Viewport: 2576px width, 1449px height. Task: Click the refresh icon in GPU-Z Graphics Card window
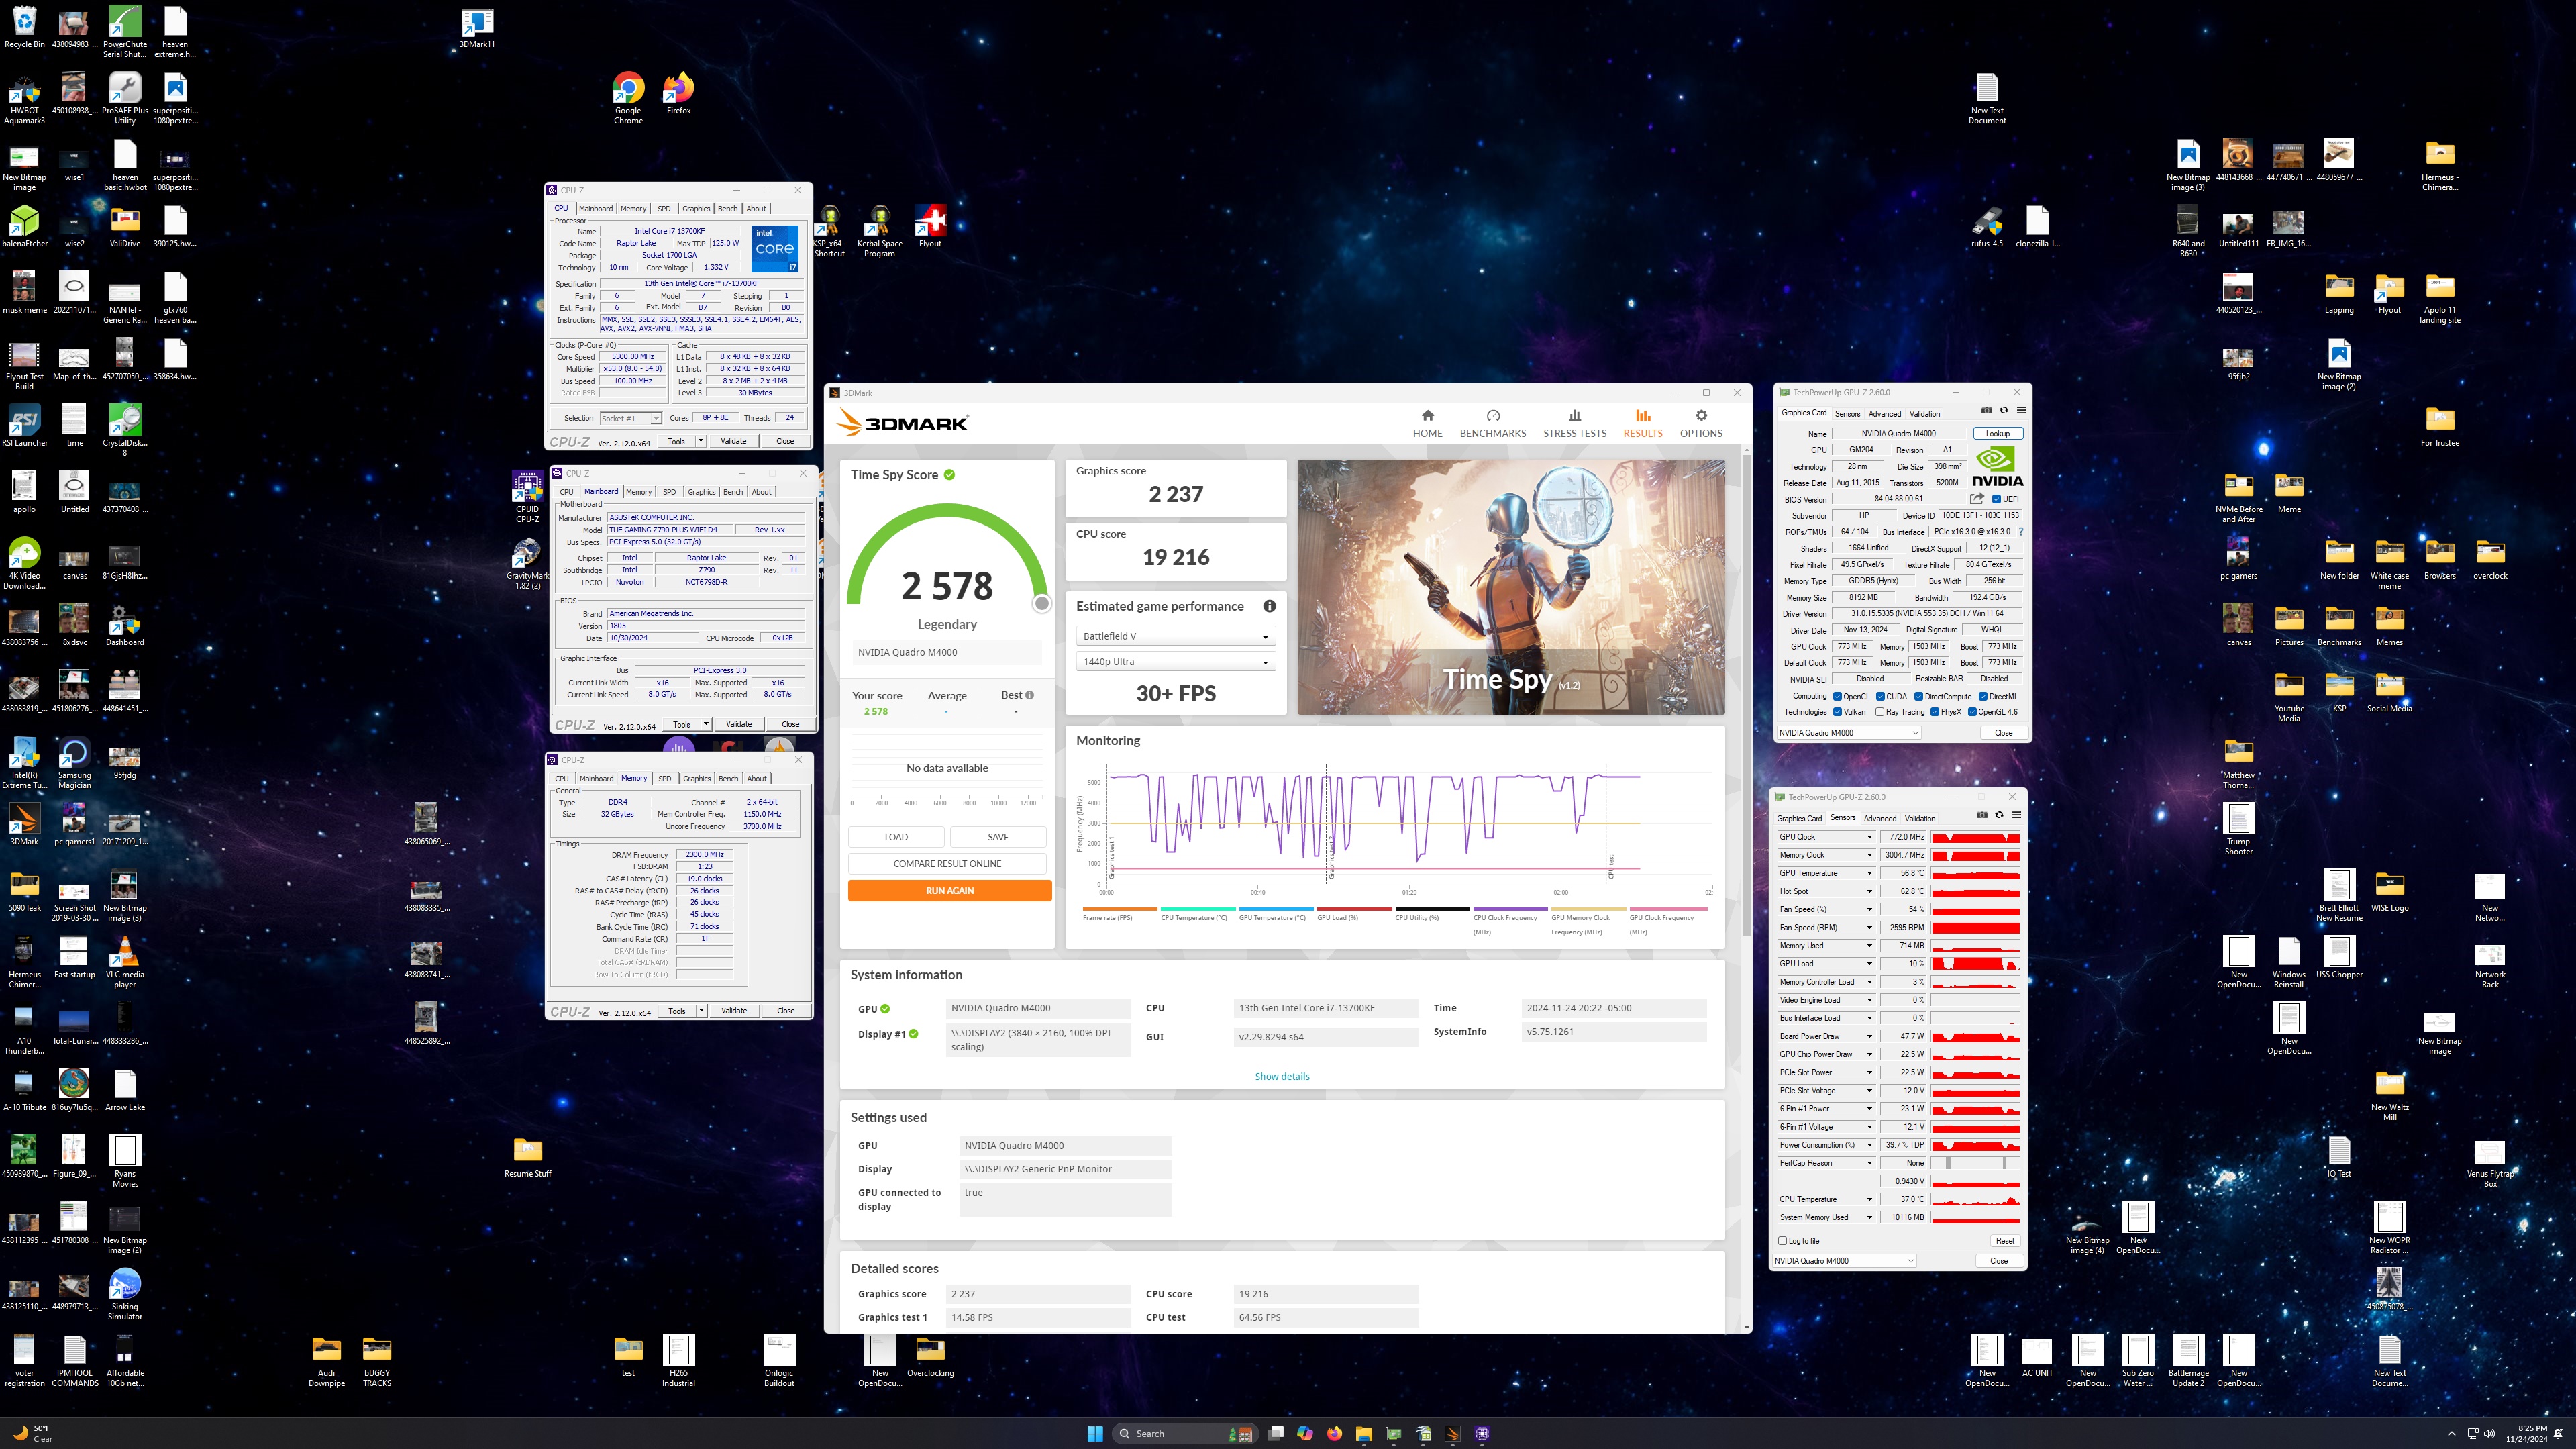coord(2003,410)
